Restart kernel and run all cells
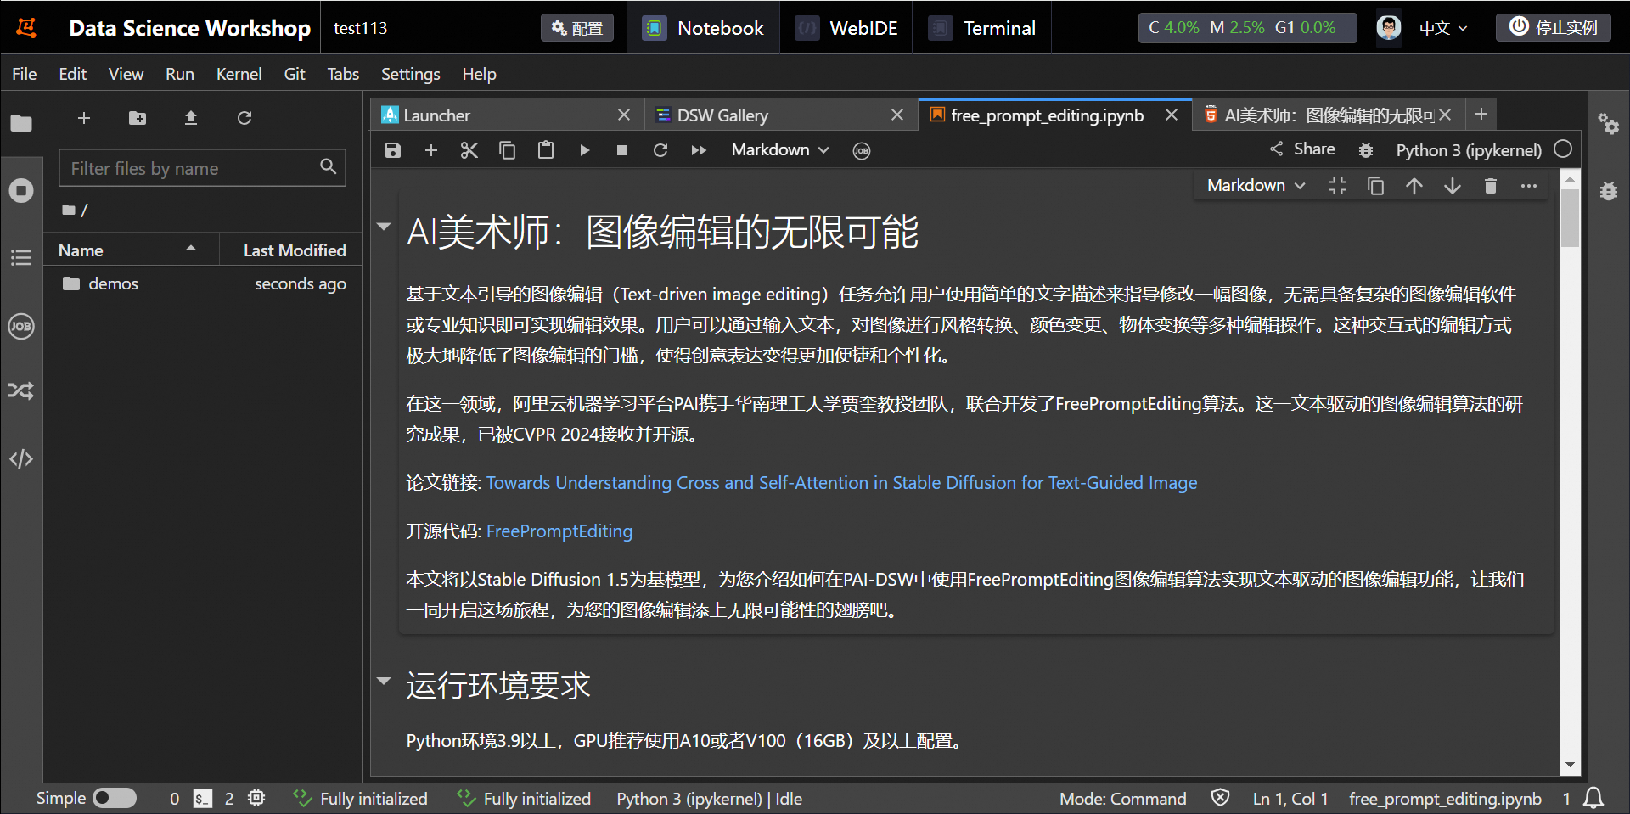This screenshot has height=814, width=1630. (x=699, y=150)
